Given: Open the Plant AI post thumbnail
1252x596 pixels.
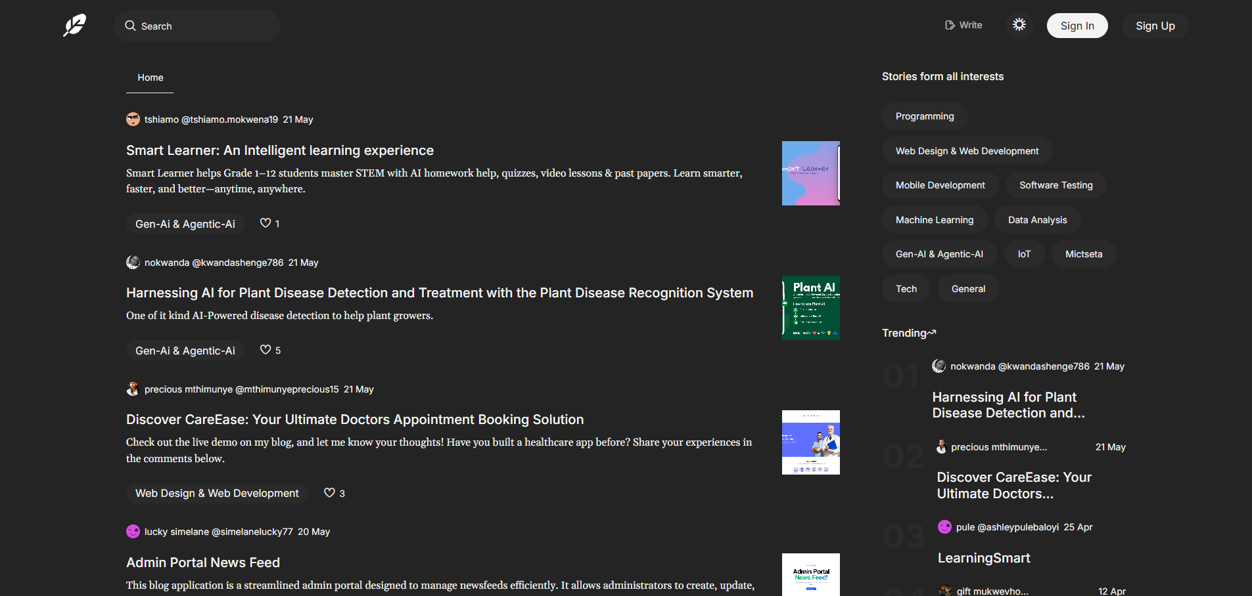Looking at the screenshot, I should pyautogui.click(x=810, y=308).
